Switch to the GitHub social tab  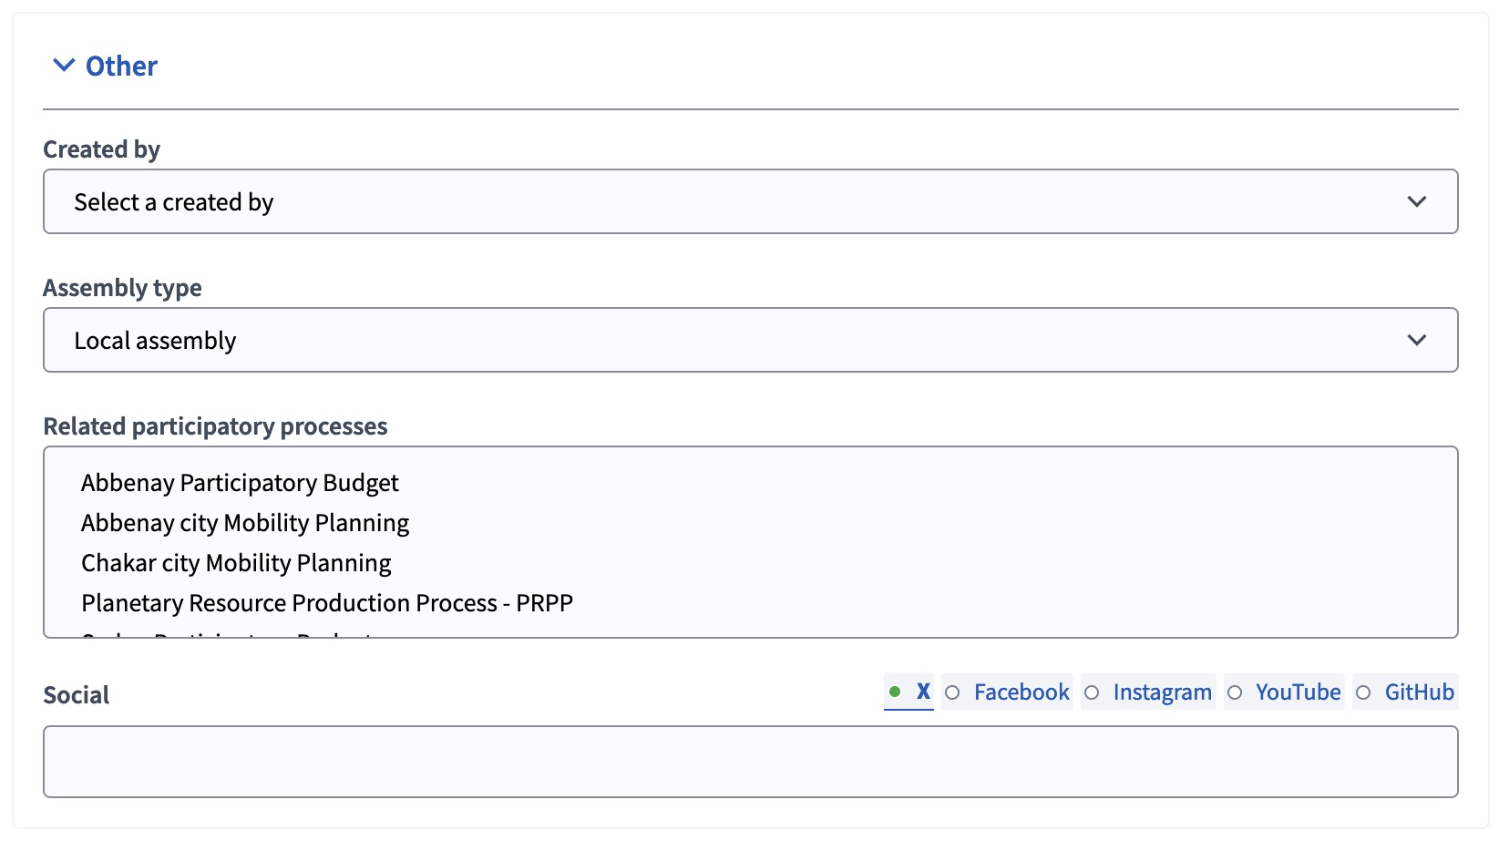click(1419, 692)
